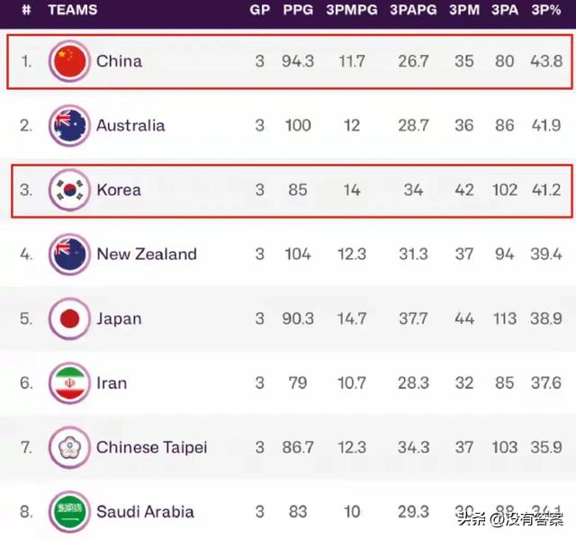Open the Chinese Taipei team link
Image resolution: width=576 pixels, height=539 pixels.
coord(152,447)
